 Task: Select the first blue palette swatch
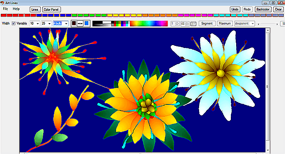click(x=39, y=15)
